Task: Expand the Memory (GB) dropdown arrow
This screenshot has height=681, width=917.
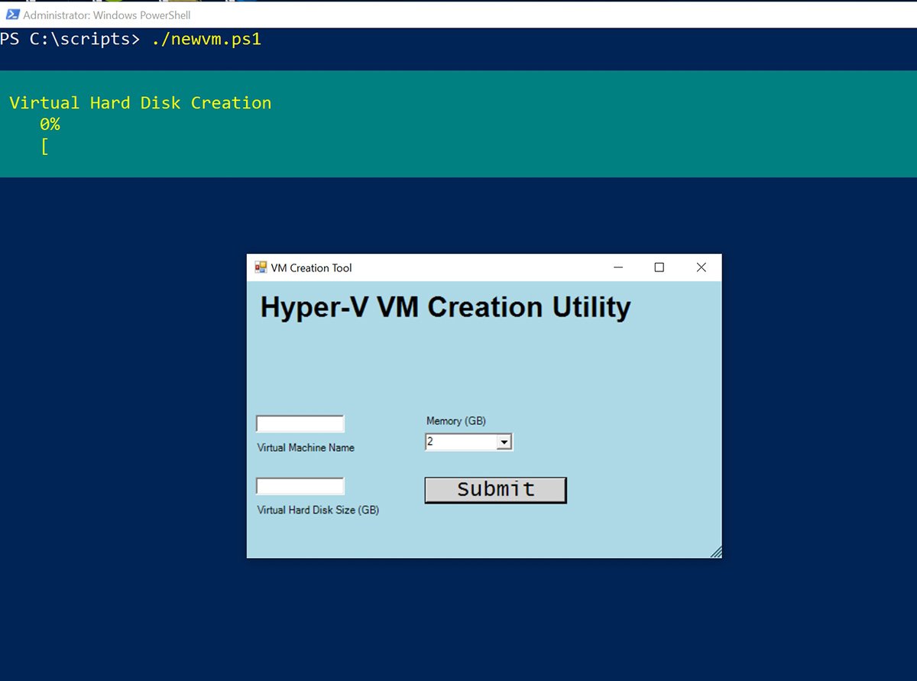Action: pos(504,442)
